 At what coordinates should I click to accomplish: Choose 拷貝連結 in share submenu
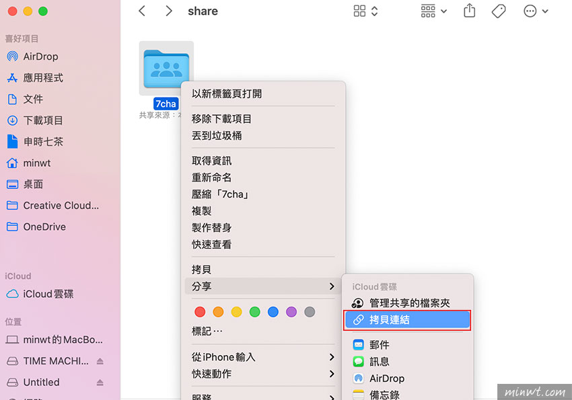(408, 320)
